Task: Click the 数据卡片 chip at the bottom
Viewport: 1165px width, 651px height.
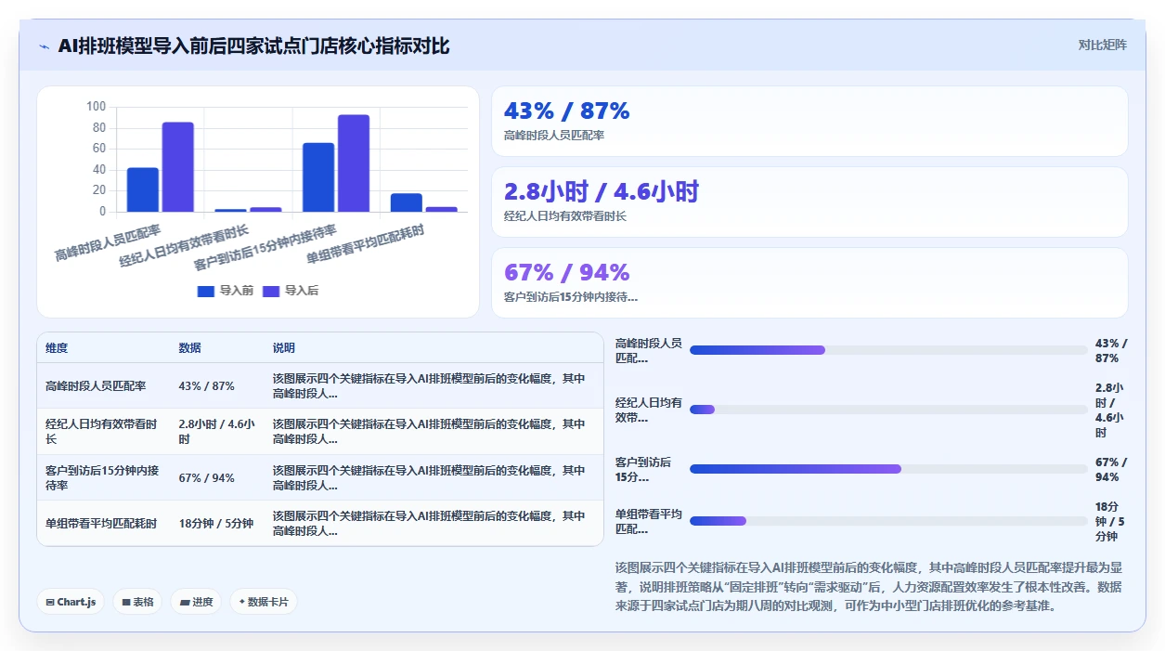Action: (264, 602)
